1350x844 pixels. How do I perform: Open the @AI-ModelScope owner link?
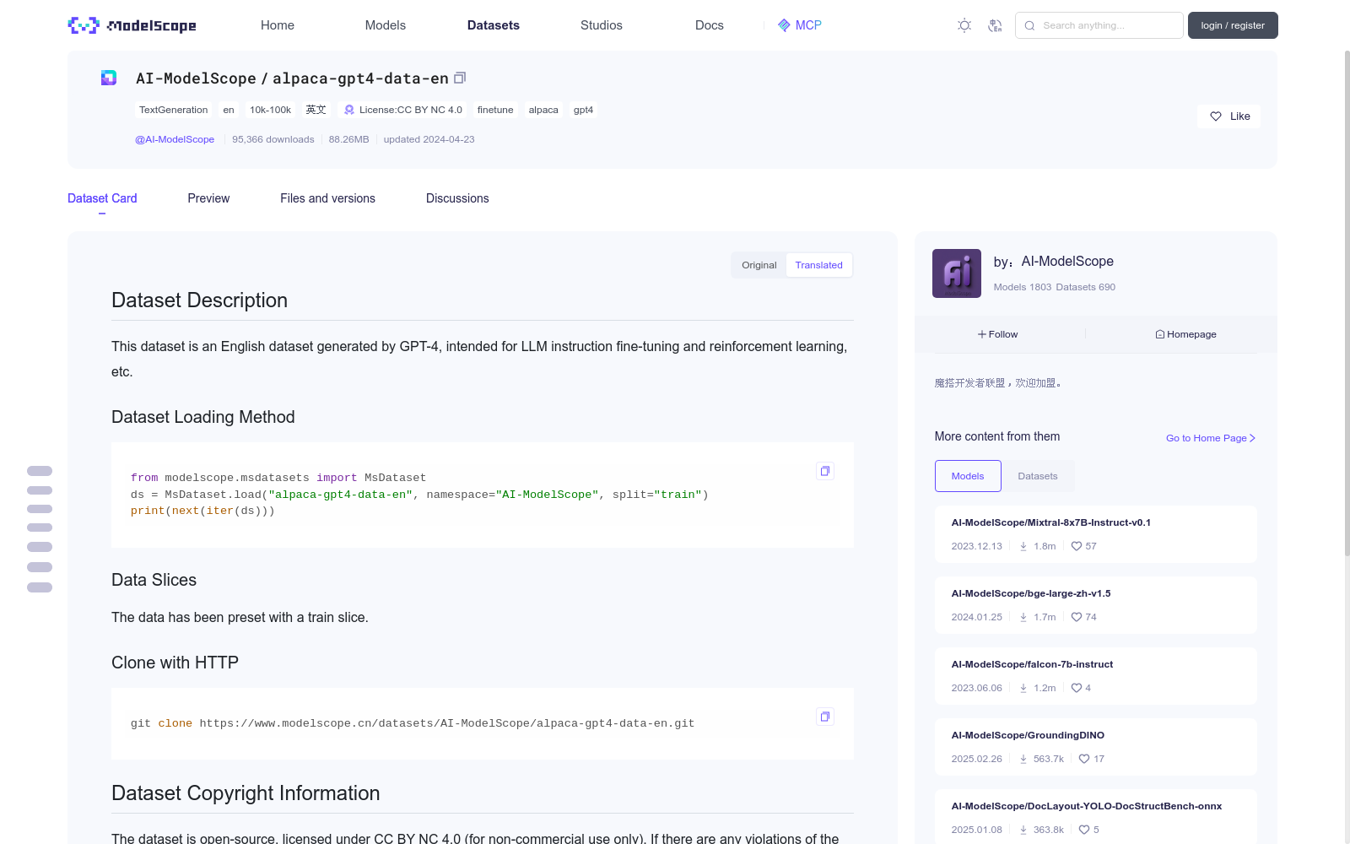(175, 139)
